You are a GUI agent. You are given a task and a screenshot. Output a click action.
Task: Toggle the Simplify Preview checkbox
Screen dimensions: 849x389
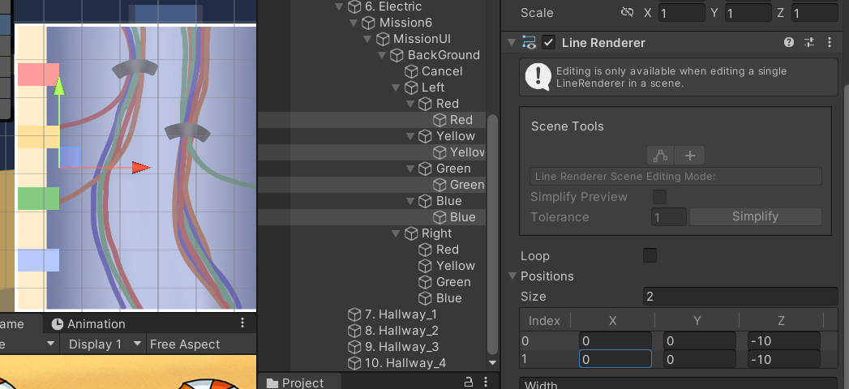[659, 197]
